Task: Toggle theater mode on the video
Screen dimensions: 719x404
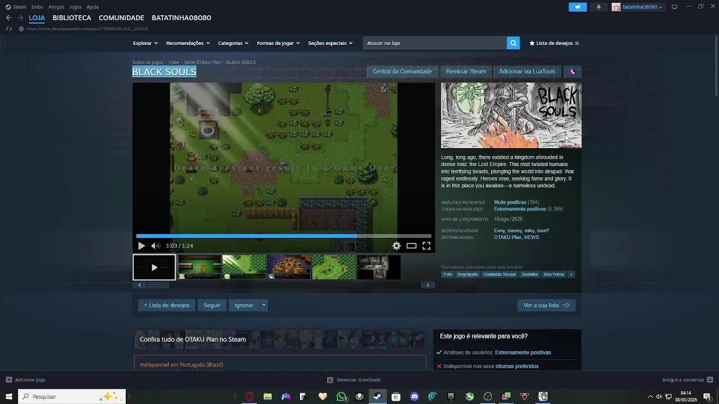Action: pos(412,246)
